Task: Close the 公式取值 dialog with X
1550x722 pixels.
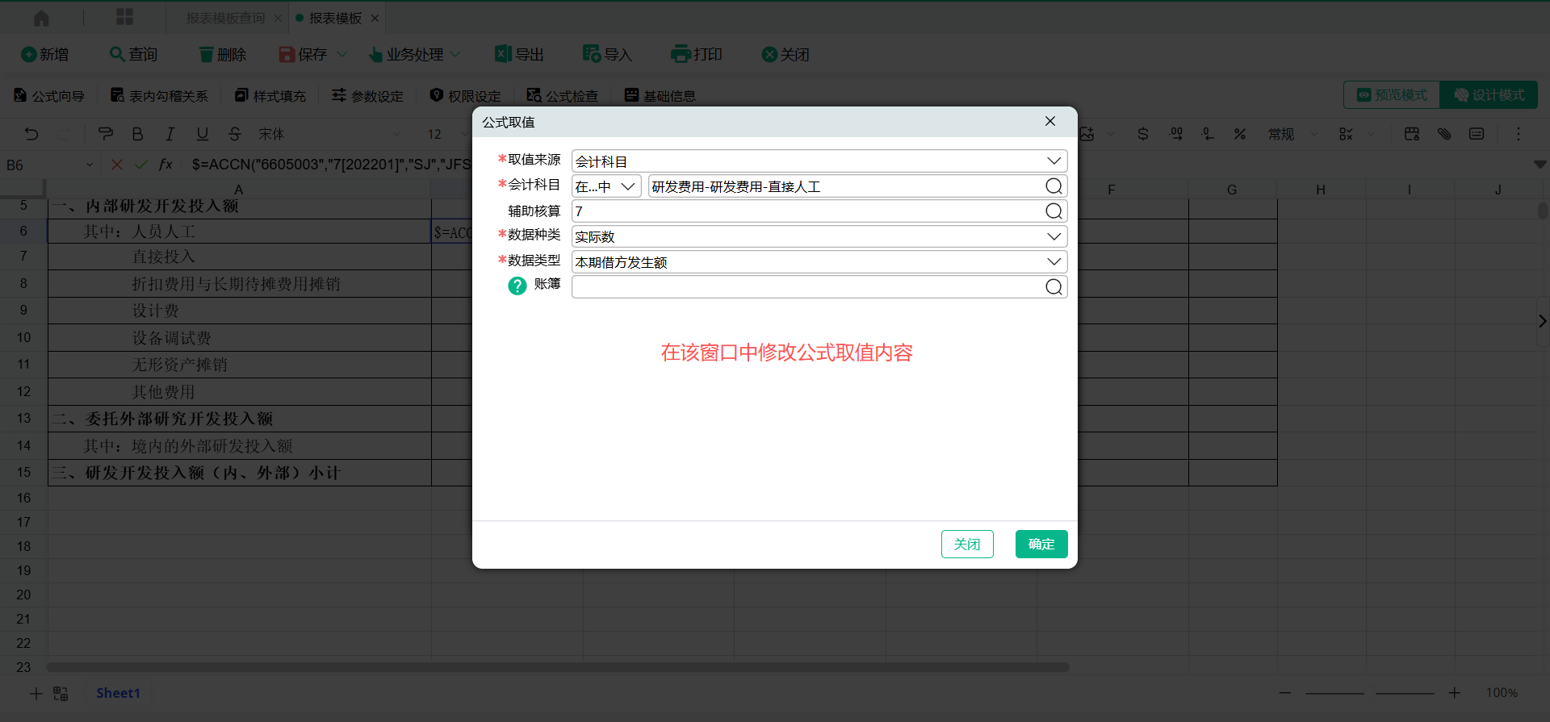Action: [1049, 121]
